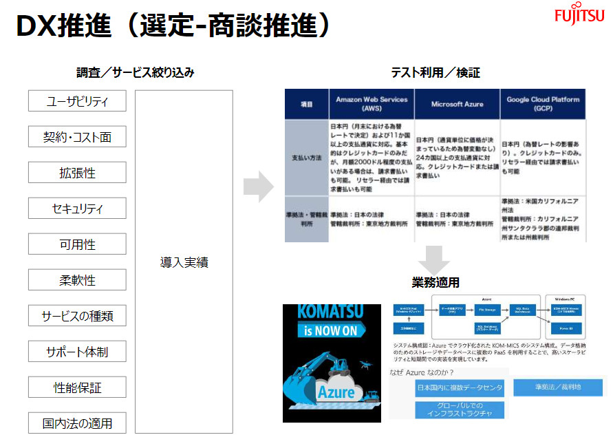The height and width of the screenshot is (435, 613).
Task: Click the Komatsu is NOW ON Azure image
Action: click(332, 363)
